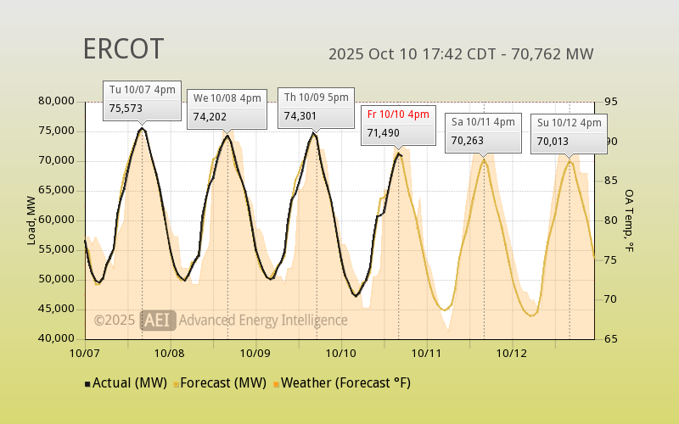The height and width of the screenshot is (424, 679).
Task: Click the Tu 10/07 4pm peak label
Action: (142, 99)
